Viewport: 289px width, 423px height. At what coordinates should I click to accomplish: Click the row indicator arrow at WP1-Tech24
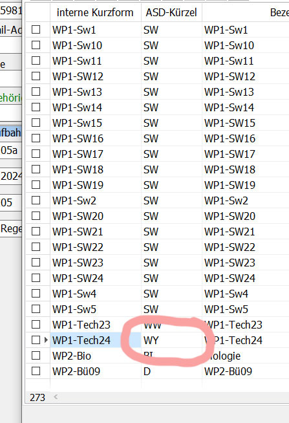[46, 340]
